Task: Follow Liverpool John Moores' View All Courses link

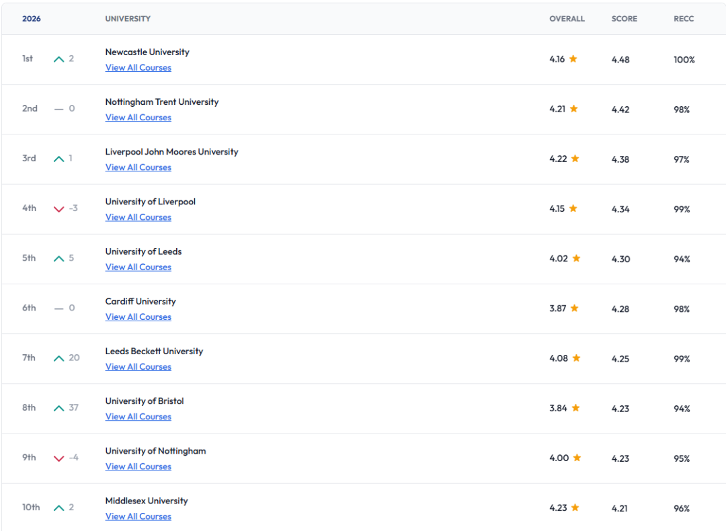Action: click(138, 167)
